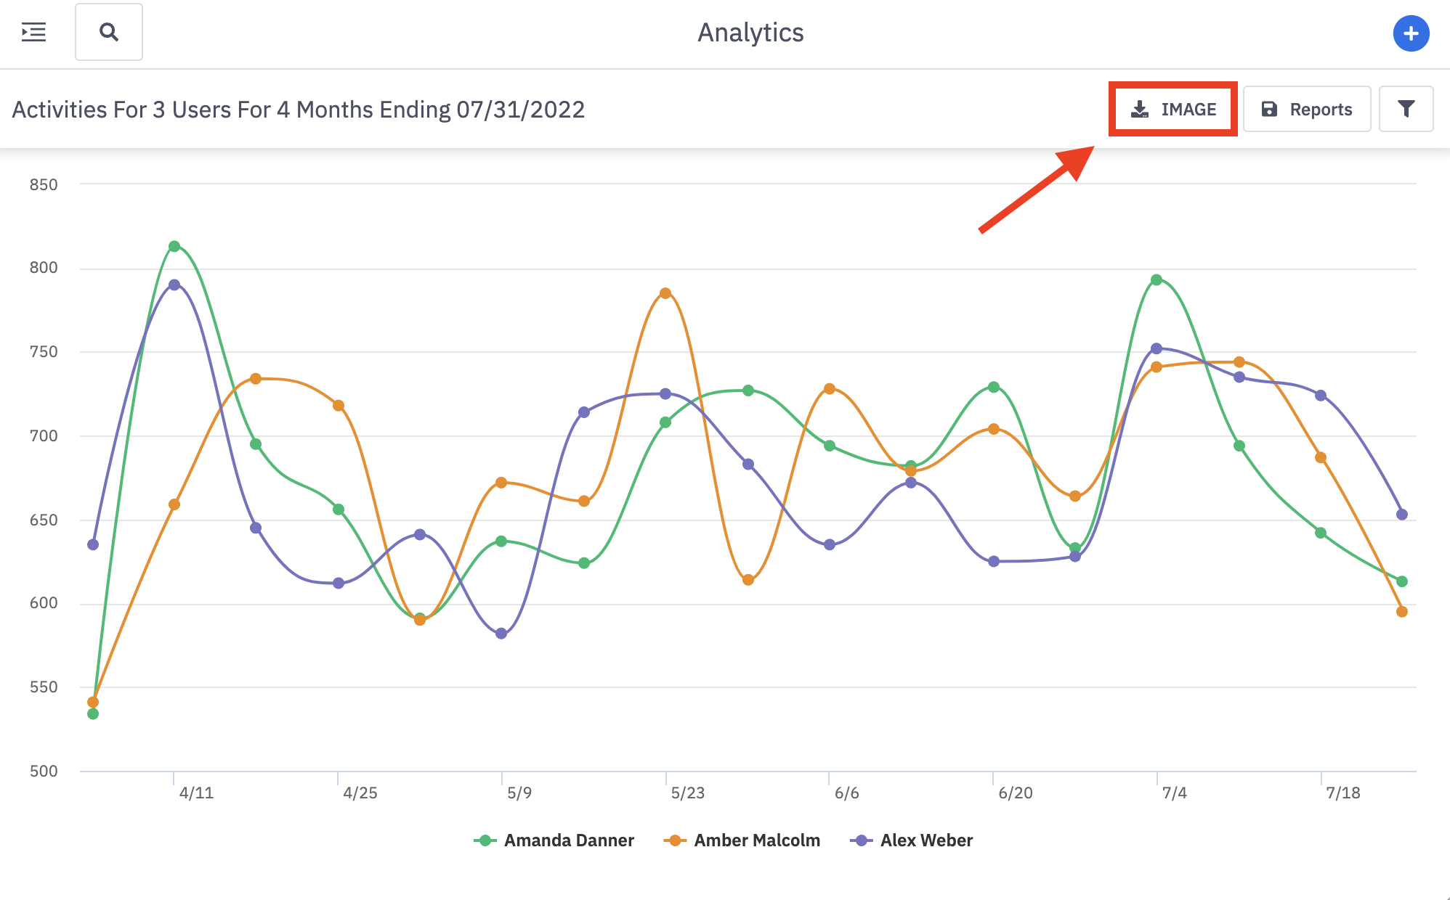Click Amanda Danner's green point at 7/4
Viewport: 1450px width, 900px height.
[1157, 280]
